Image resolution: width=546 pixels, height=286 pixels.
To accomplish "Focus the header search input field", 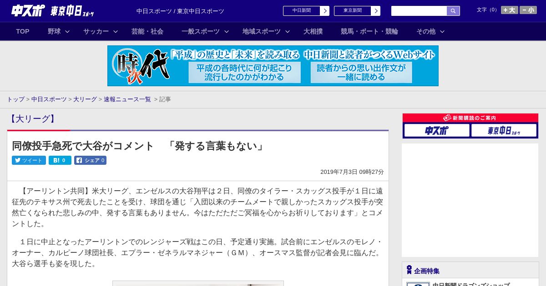I will (419, 11).
